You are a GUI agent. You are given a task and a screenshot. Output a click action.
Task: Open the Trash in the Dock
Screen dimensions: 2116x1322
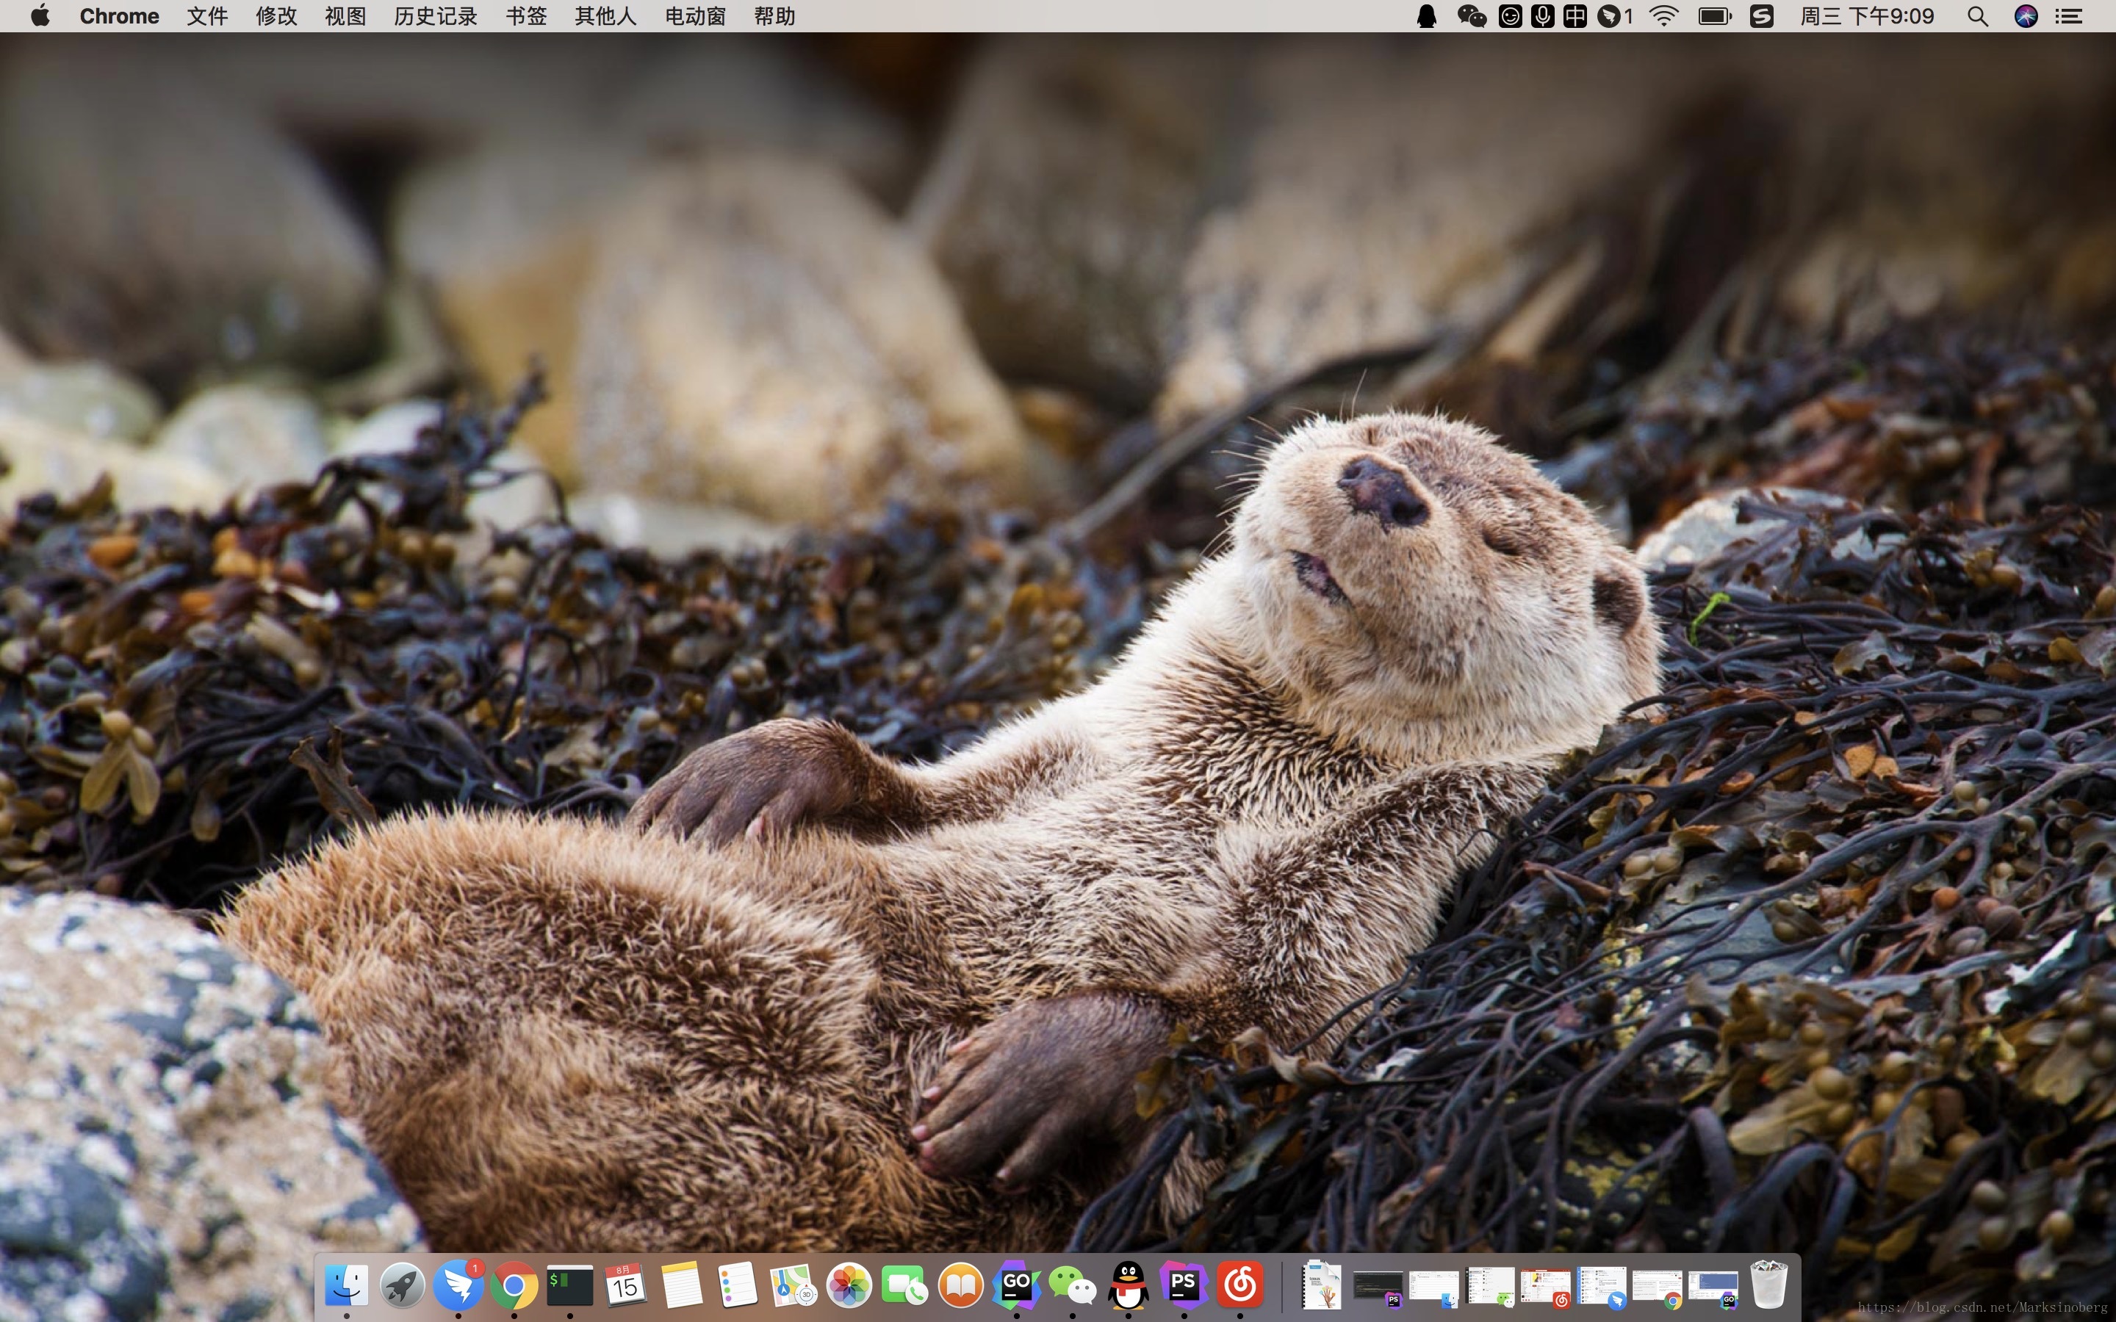[1769, 1285]
